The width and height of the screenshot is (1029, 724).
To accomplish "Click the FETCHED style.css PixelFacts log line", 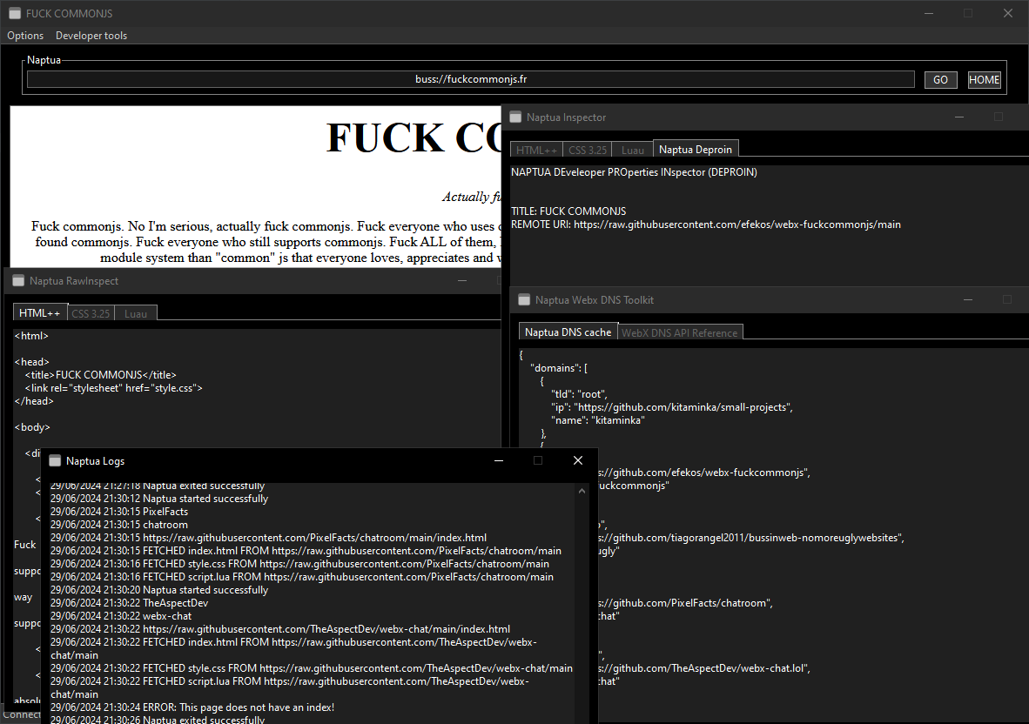I will pos(299,564).
